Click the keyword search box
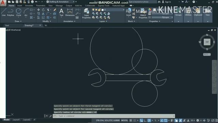 (x=143, y=2)
